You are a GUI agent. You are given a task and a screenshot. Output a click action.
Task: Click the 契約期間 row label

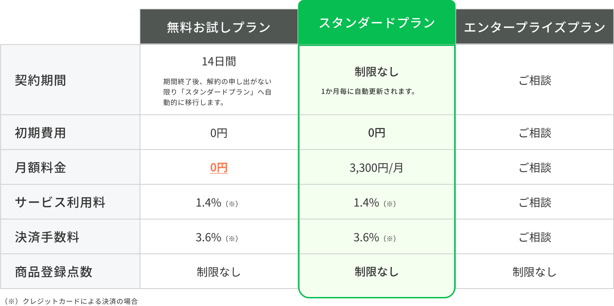pyautogui.click(x=40, y=80)
